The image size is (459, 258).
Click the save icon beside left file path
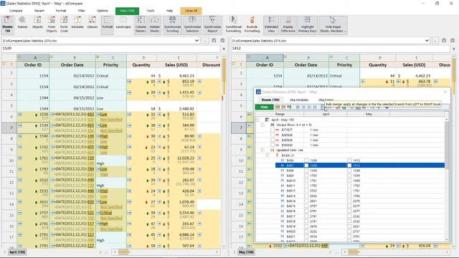pos(214,41)
